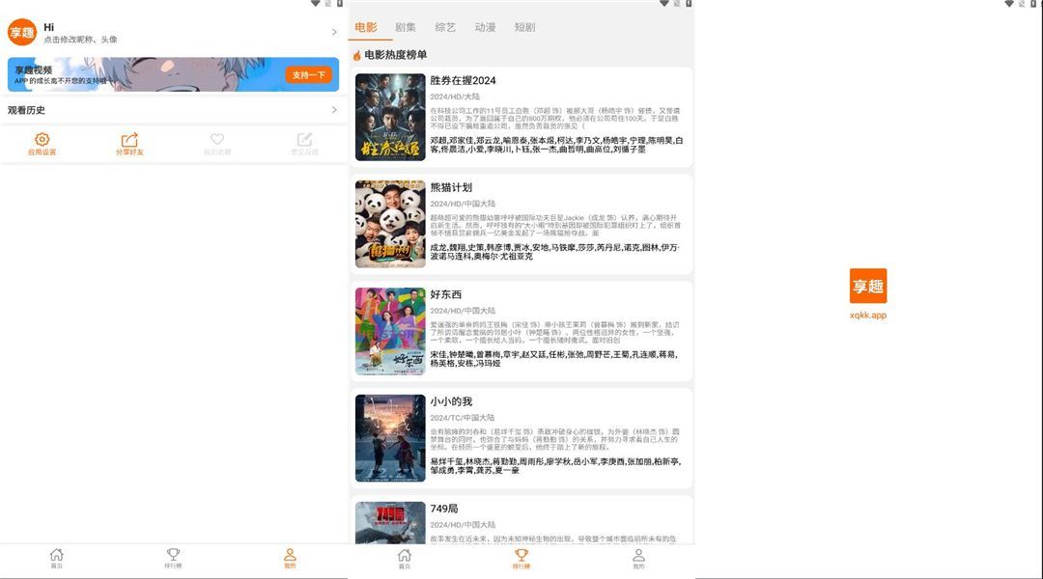Tap the 分享好友 share icon

[129, 141]
